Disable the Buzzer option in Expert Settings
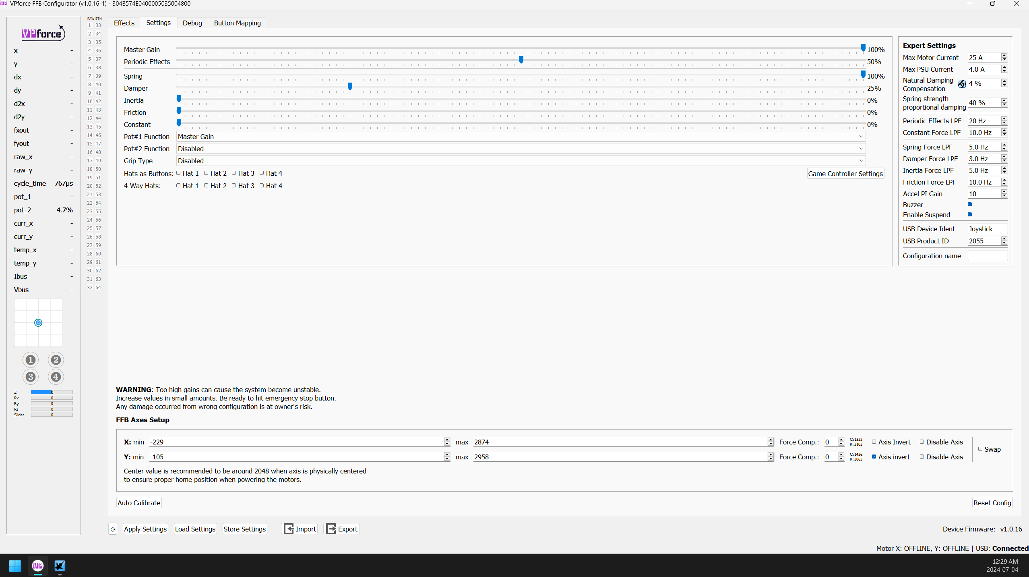Viewport: 1029px width, 577px height. pyautogui.click(x=969, y=204)
